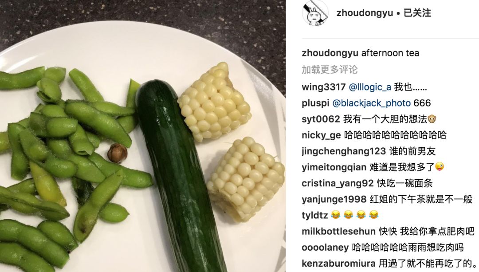479x272 pixels.
Task: Open yimeitongqian's profile
Action: pyautogui.click(x=334, y=167)
